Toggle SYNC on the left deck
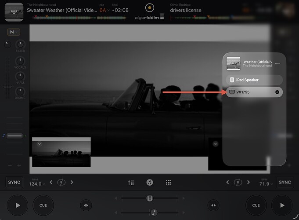The image size is (299, 220). [x=14, y=182]
